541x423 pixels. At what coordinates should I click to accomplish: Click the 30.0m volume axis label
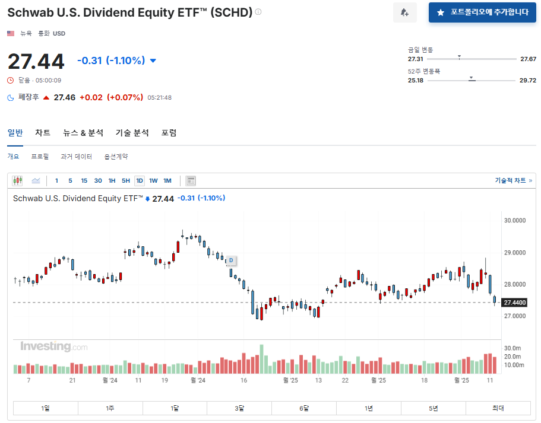512,348
